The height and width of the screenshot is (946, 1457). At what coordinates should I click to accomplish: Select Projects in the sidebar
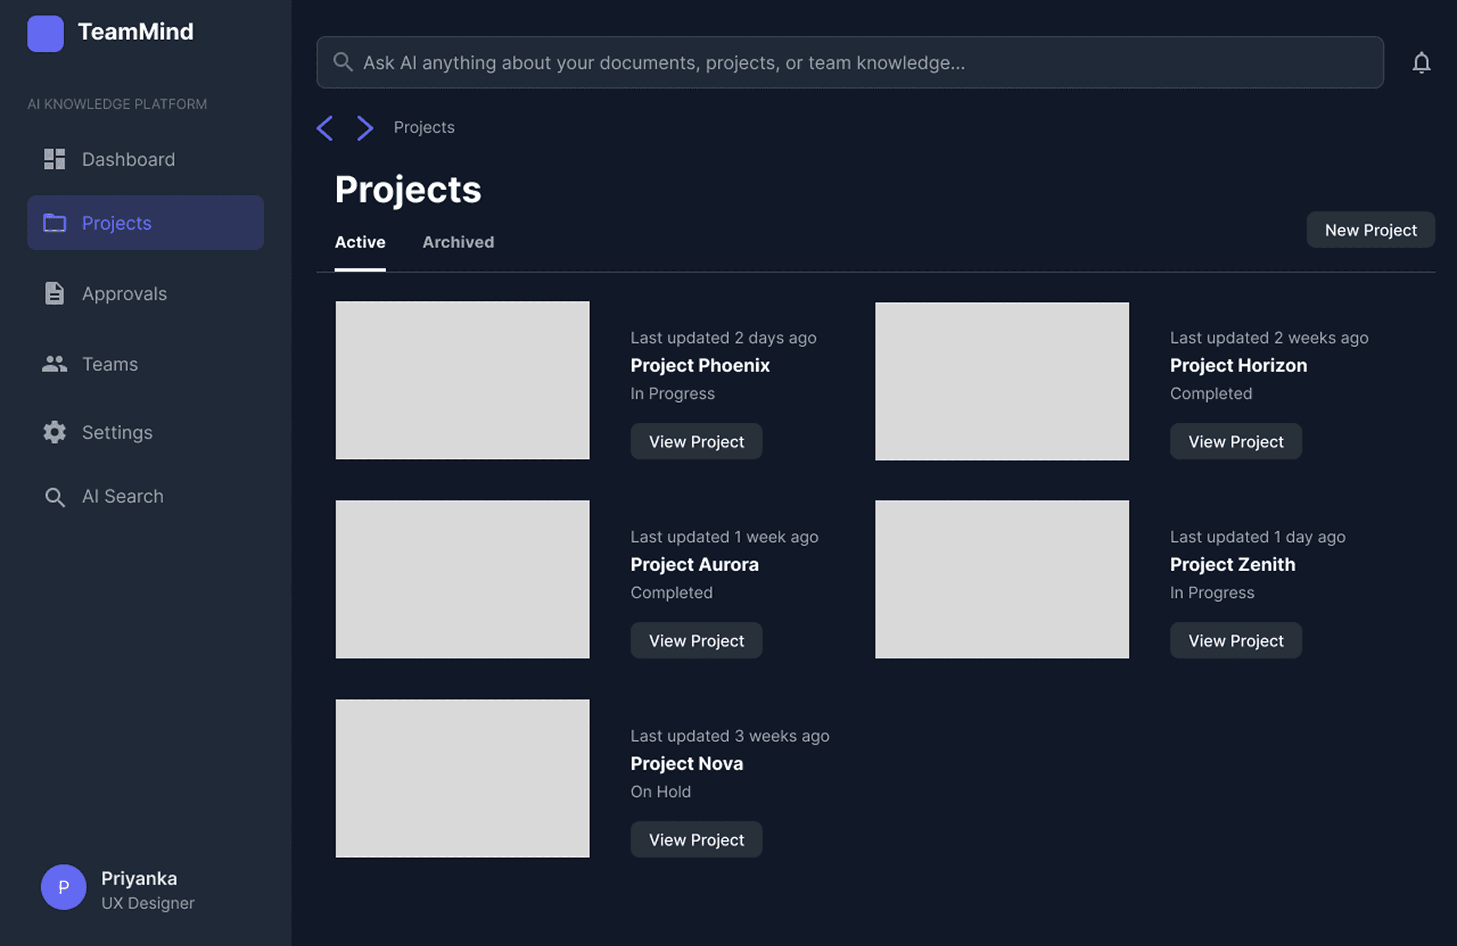[x=145, y=223]
